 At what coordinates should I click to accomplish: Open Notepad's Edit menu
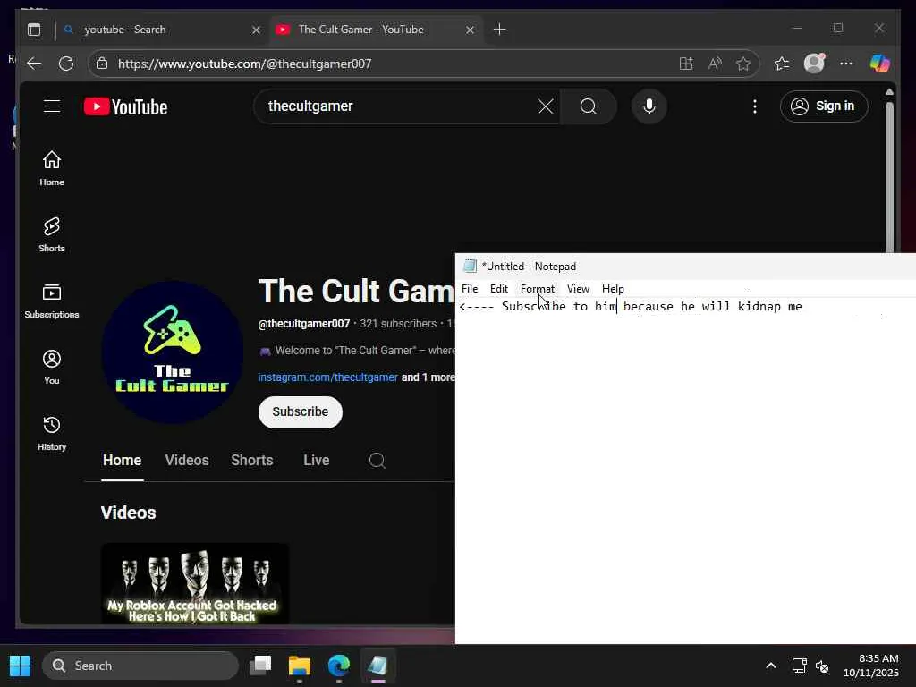pyautogui.click(x=499, y=289)
